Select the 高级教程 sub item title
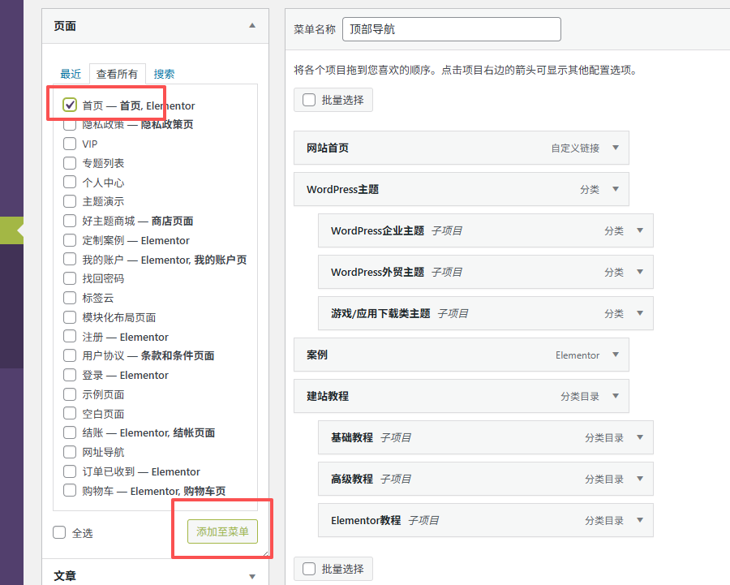Viewport: 730px width, 585px height. pos(352,479)
